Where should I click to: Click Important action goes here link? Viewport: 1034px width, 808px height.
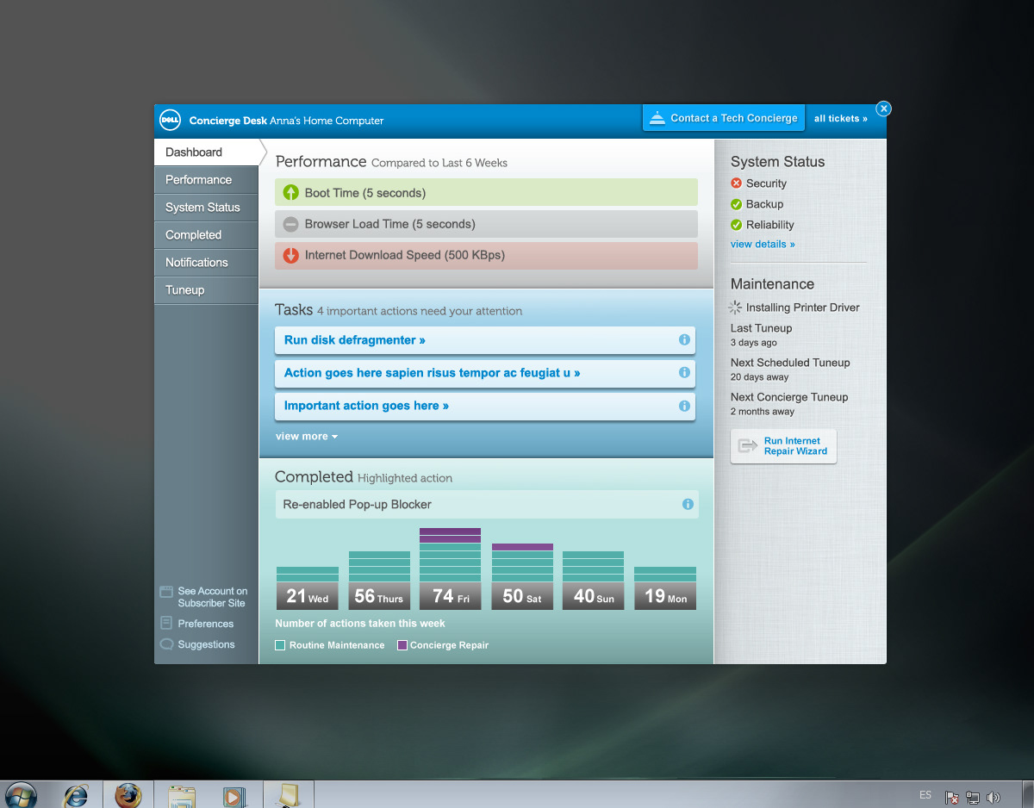click(x=366, y=406)
